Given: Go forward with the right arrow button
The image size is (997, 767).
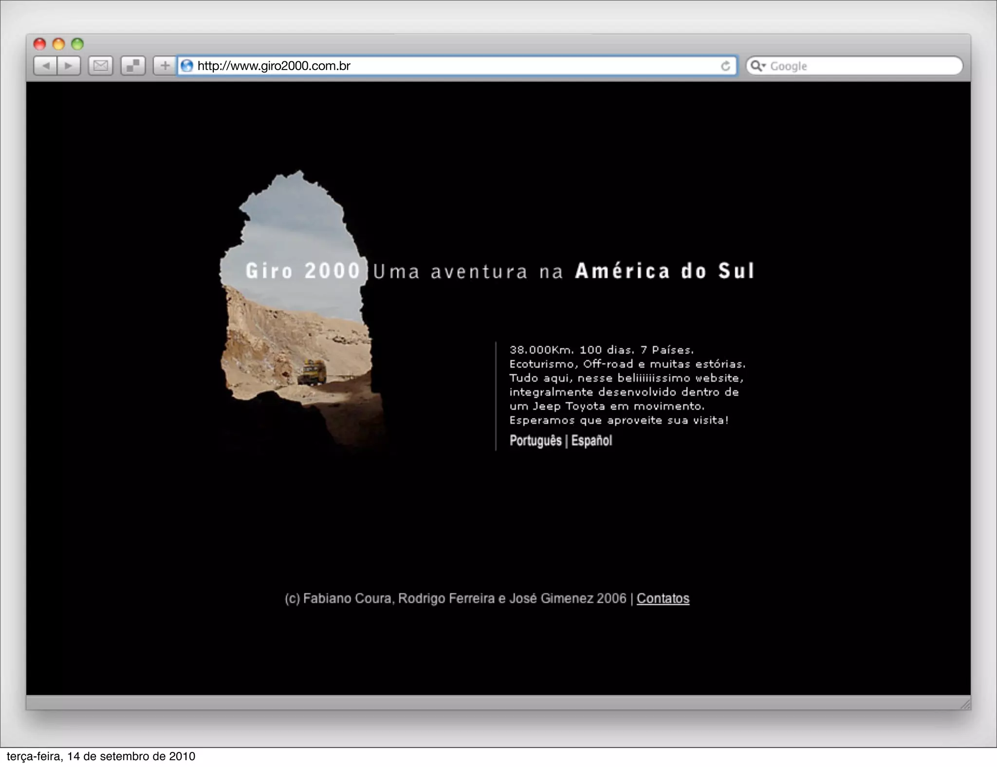Looking at the screenshot, I should 69,66.
